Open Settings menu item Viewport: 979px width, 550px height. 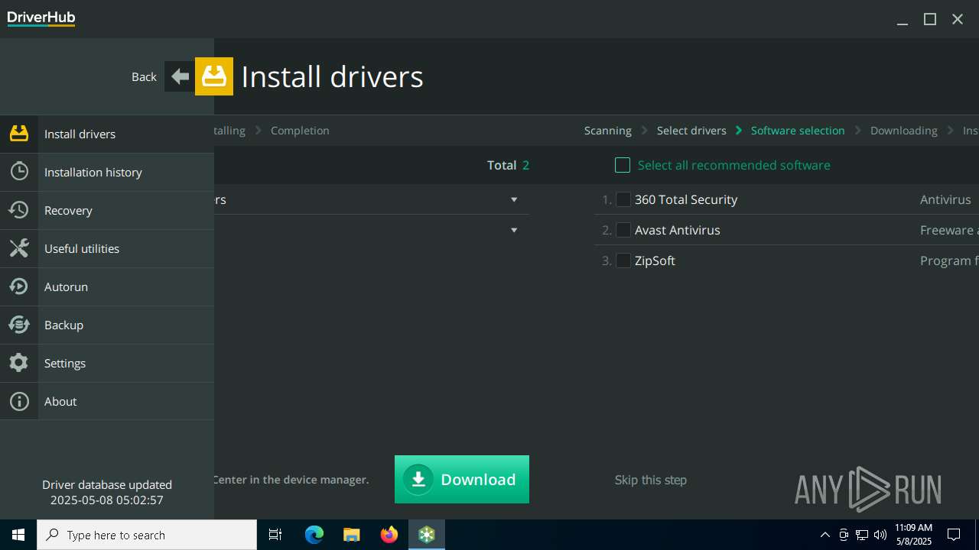click(x=107, y=363)
